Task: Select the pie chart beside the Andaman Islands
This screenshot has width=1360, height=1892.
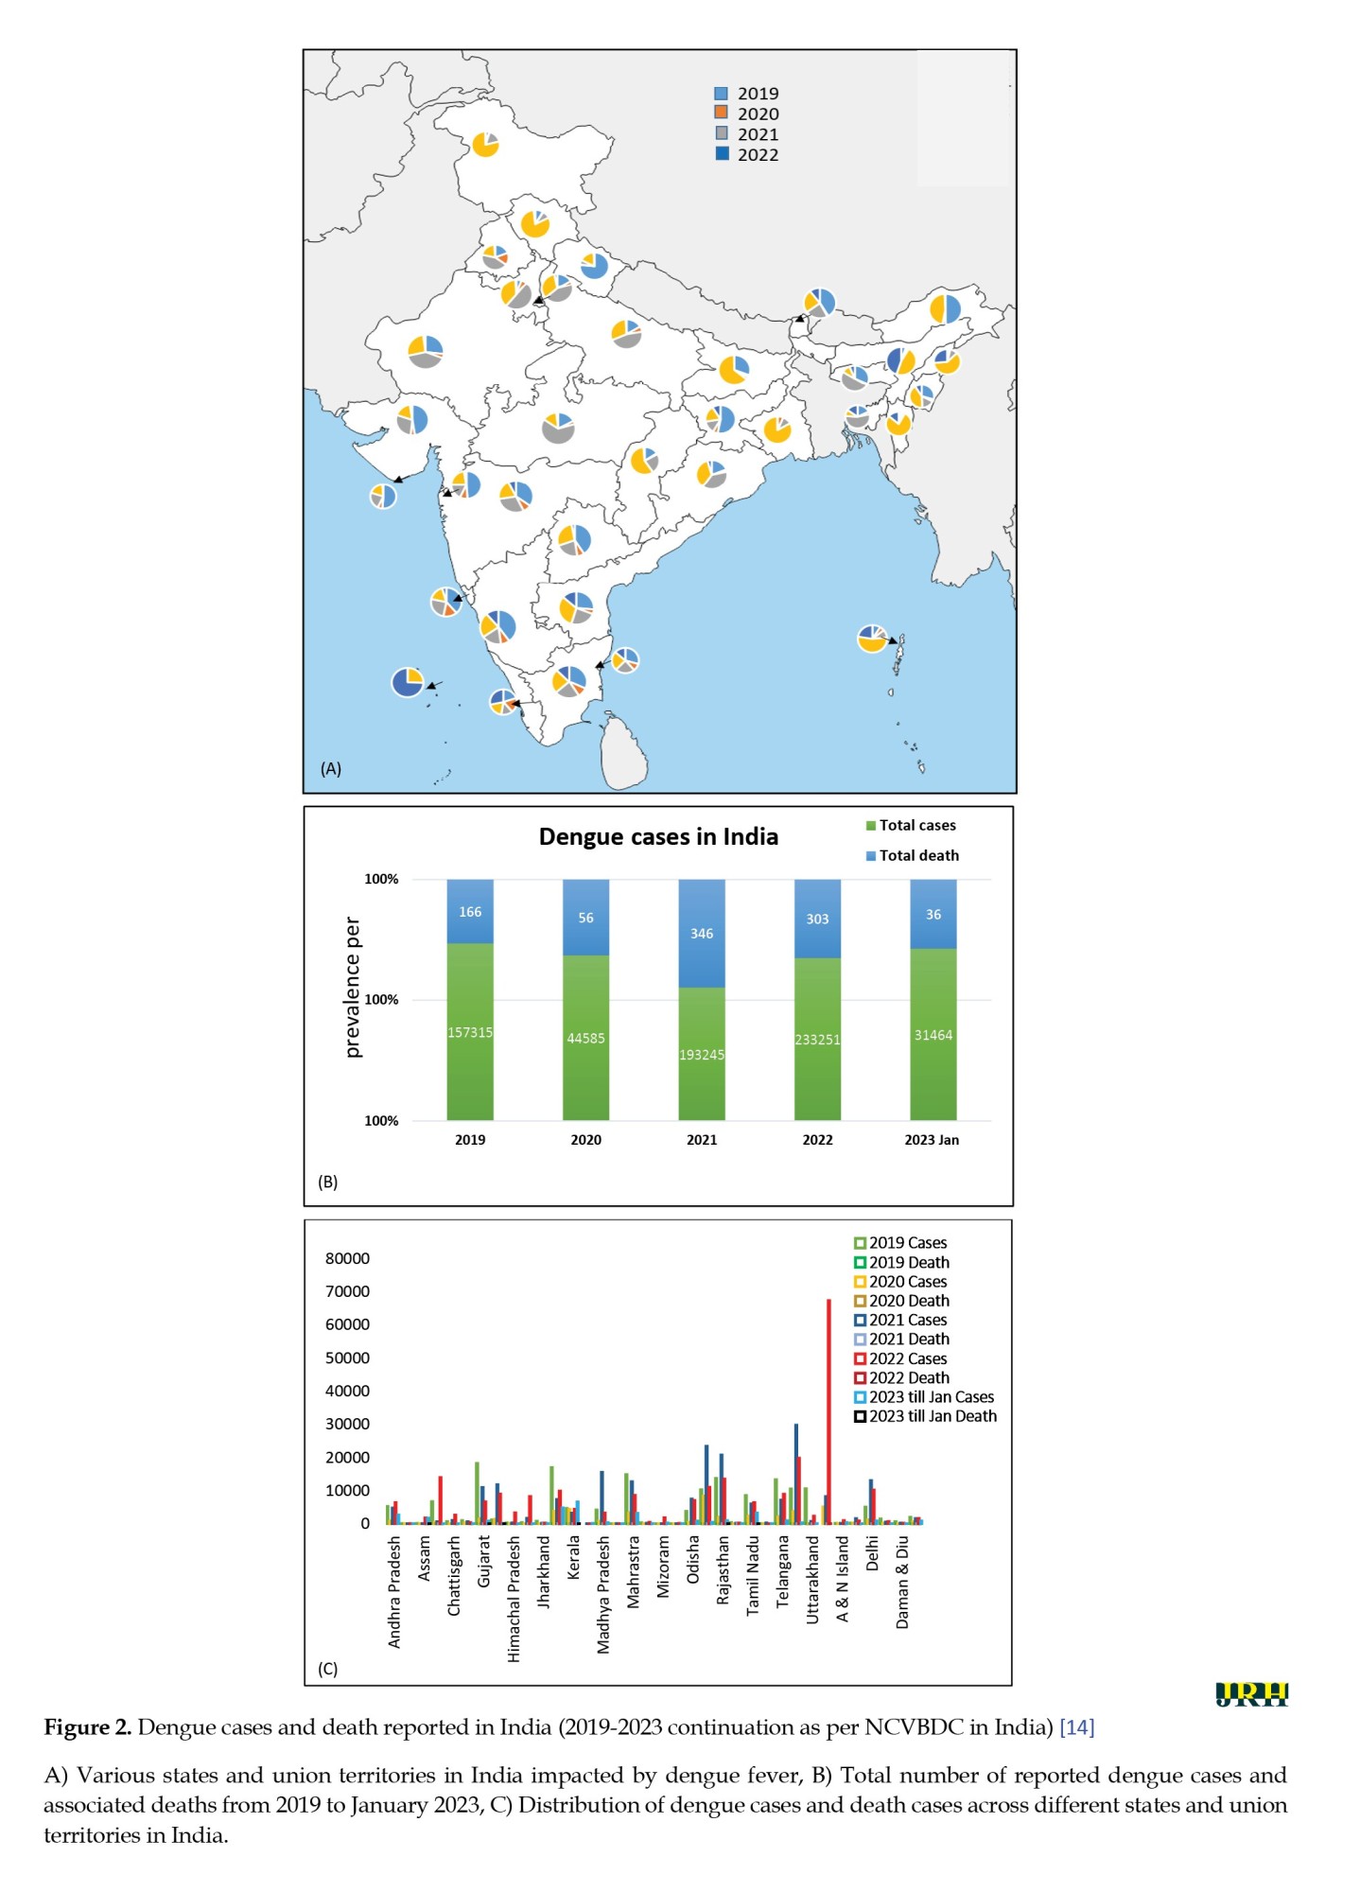Action: [872, 639]
